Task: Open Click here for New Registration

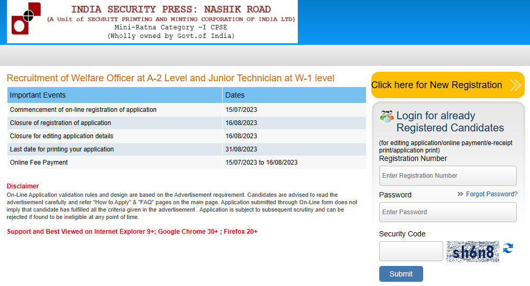Action: click(x=448, y=85)
